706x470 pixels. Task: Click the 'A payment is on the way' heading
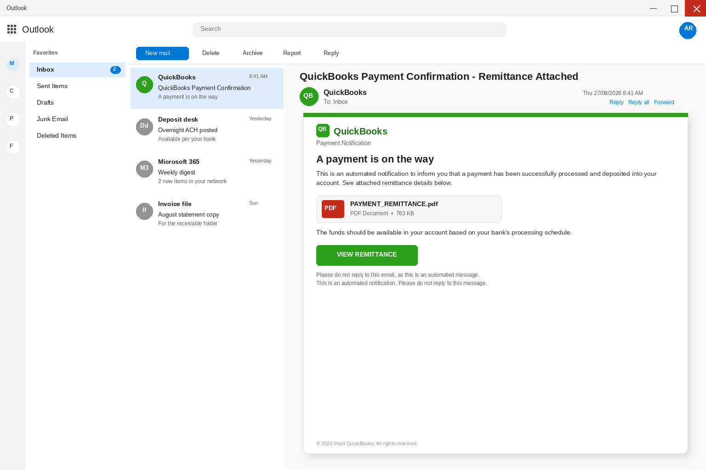coord(375,159)
